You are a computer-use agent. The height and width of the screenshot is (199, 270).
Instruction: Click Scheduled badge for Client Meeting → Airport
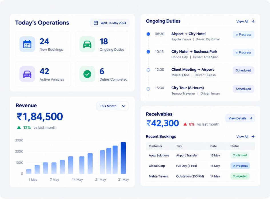(x=243, y=70)
